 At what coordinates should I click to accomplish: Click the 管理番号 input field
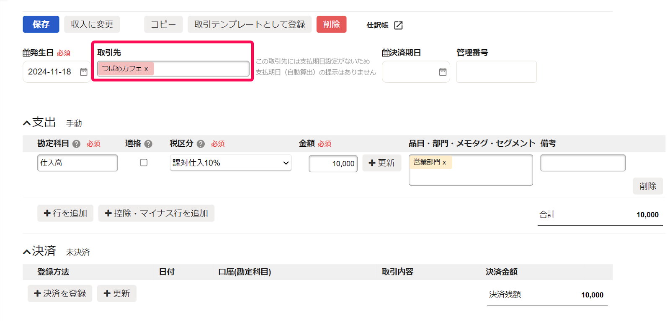[496, 72]
